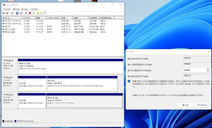
Task: Sort by the 空き領域の割合 column header
Action: [x=107, y=18]
